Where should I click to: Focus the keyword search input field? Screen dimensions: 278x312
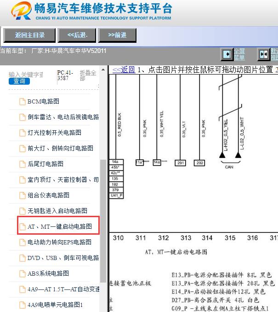point(26,75)
